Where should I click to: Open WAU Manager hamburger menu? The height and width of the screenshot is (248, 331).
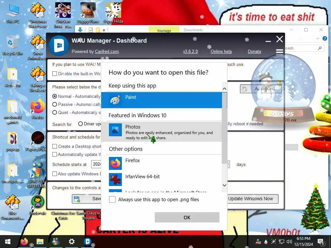(x=280, y=51)
